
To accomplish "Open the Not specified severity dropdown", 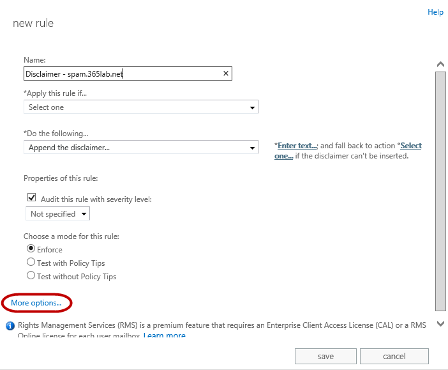I will pyautogui.click(x=57, y=214).
